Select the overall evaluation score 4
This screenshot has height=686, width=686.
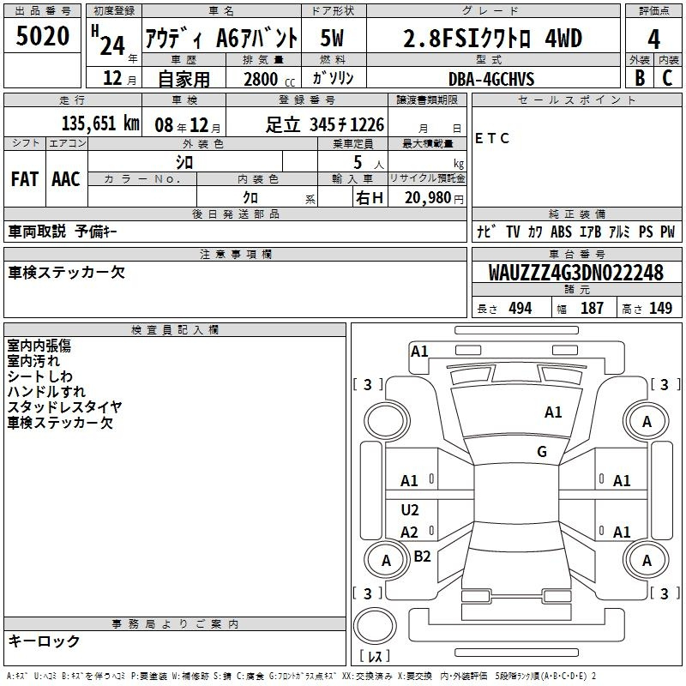coord(654,39)
